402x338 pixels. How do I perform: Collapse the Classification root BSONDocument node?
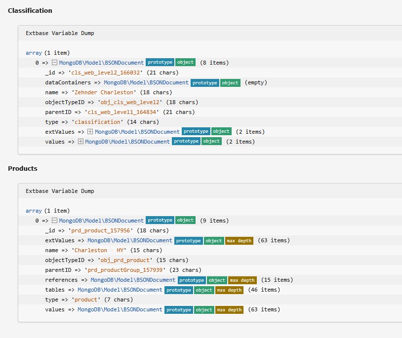click(x=55, y=63)
